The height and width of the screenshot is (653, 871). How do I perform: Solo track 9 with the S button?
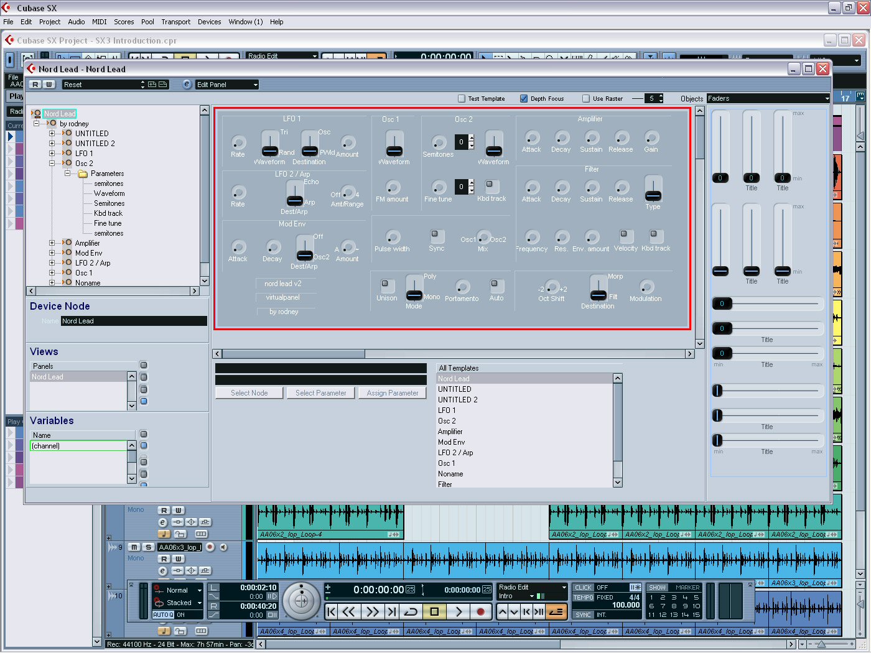(148, 547)
